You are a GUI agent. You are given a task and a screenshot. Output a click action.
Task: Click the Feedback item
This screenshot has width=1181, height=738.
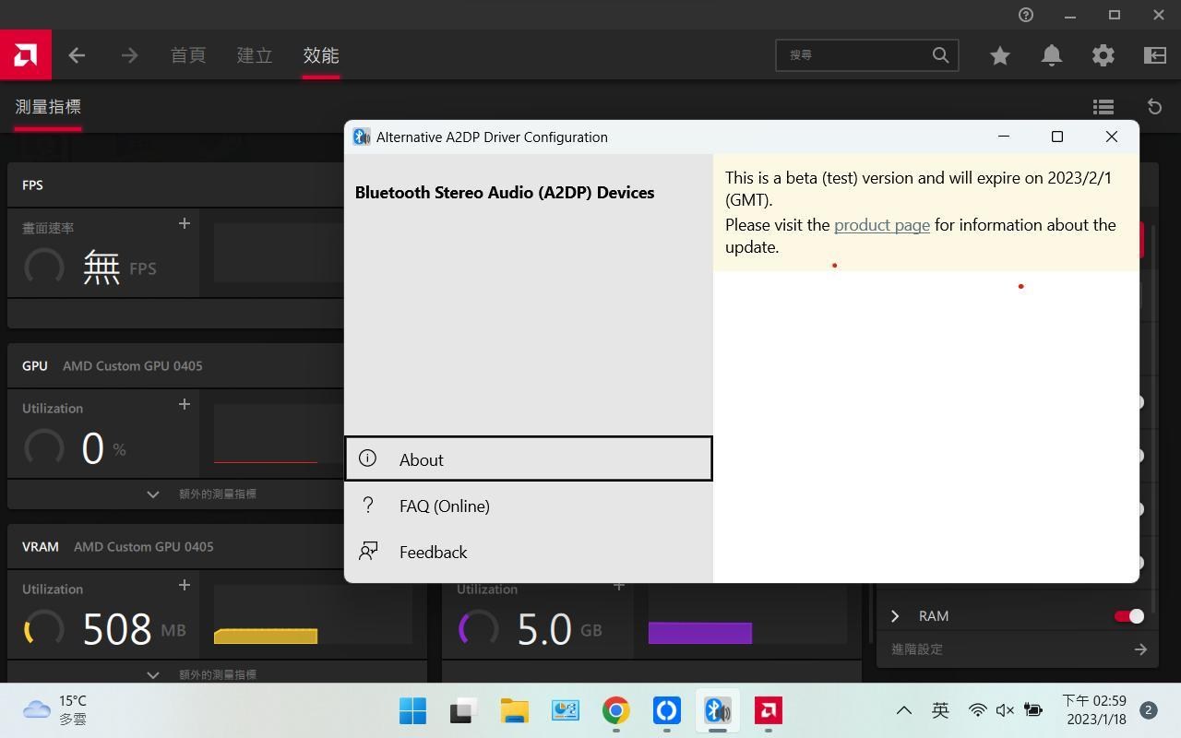pyautogui.click(x=433, y=552)
